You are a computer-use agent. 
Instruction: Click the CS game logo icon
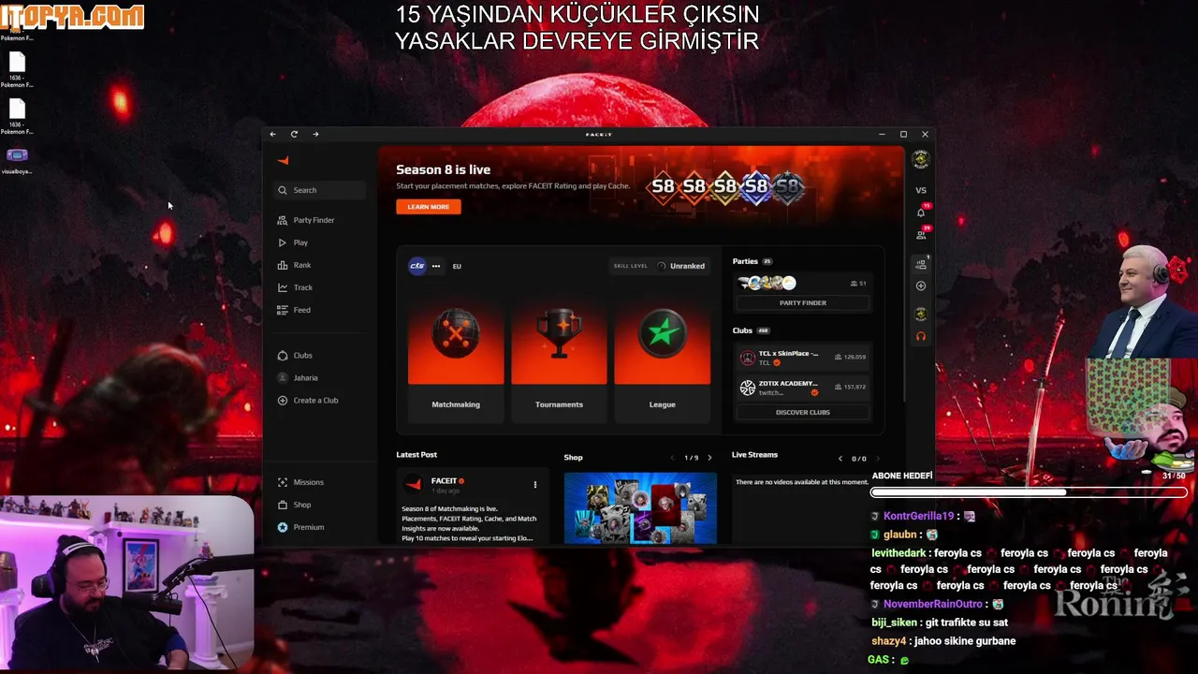pyautogui.click(x=417, y=266)
